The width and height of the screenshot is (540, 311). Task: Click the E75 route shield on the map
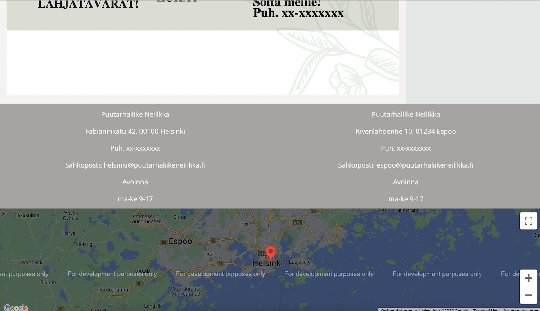pos(297,222)
